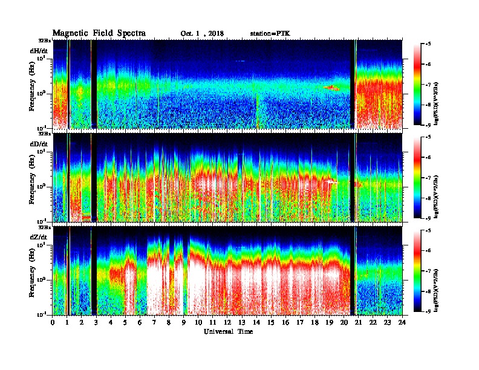Select the date text "Oct. 1, 2018"
The height and width of the screenshot is (370, 479).
(202, 34)
